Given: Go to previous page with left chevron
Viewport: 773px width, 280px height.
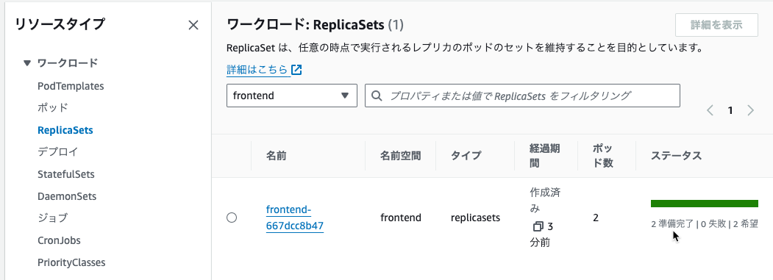Looking at the screenshot, I should click(710, 110).
